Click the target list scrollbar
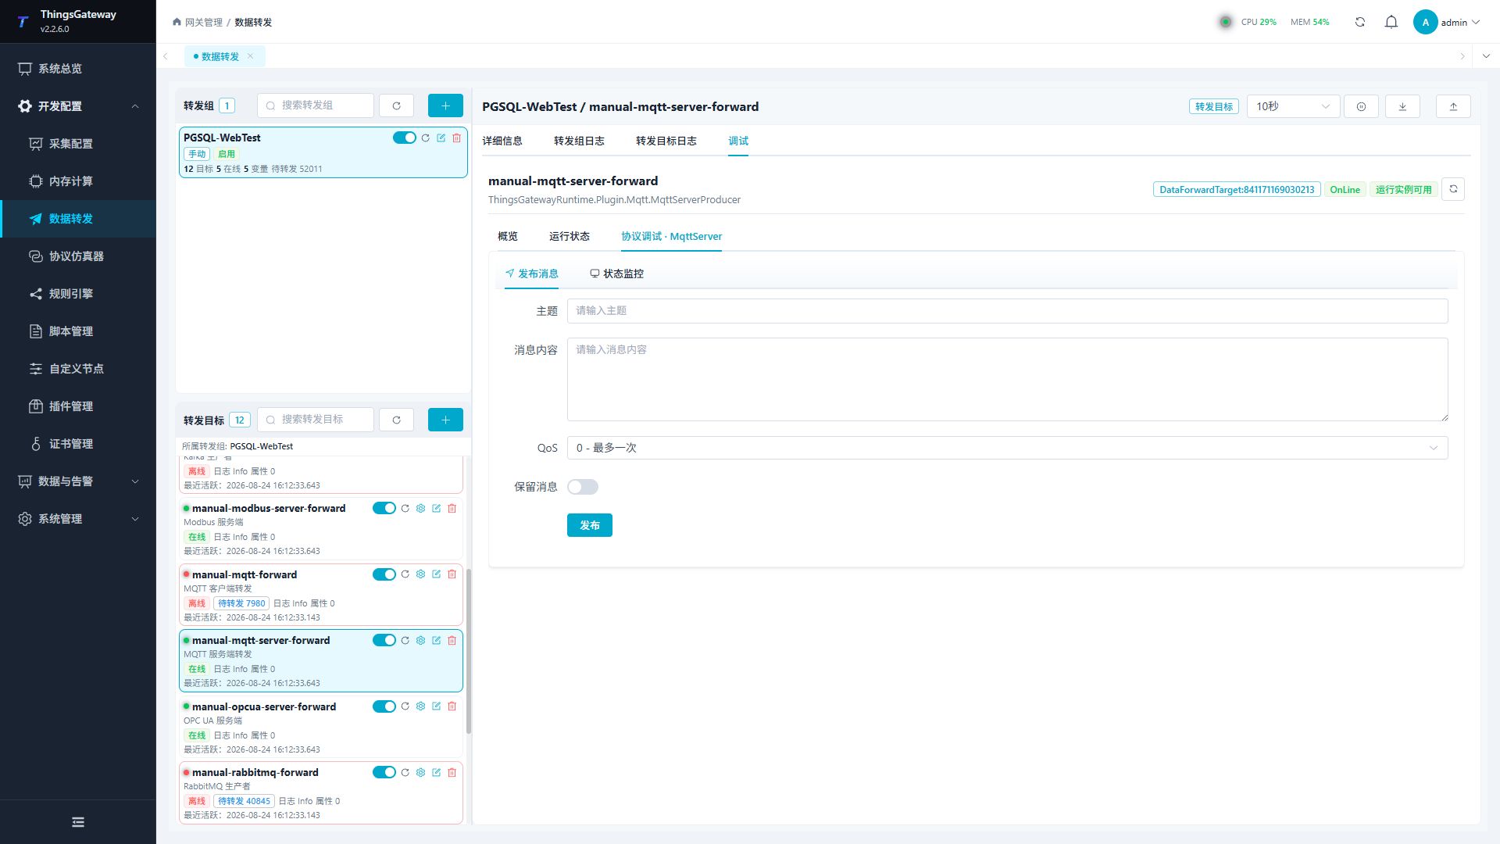This screenshot has height=844, width=1500. [469, 651]
